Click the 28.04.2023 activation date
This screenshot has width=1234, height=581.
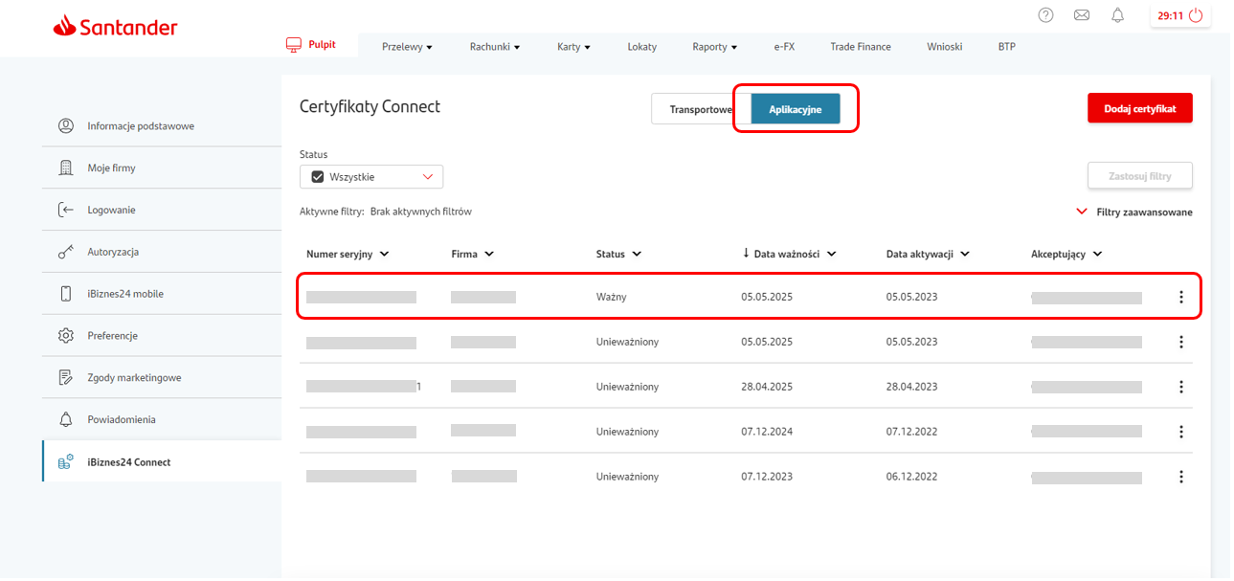pos(912,387)
